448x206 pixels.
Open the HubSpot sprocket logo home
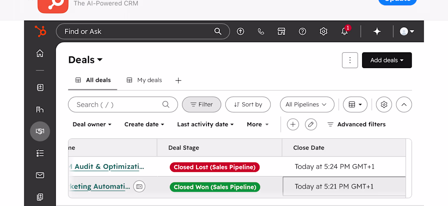pos(40,31)
